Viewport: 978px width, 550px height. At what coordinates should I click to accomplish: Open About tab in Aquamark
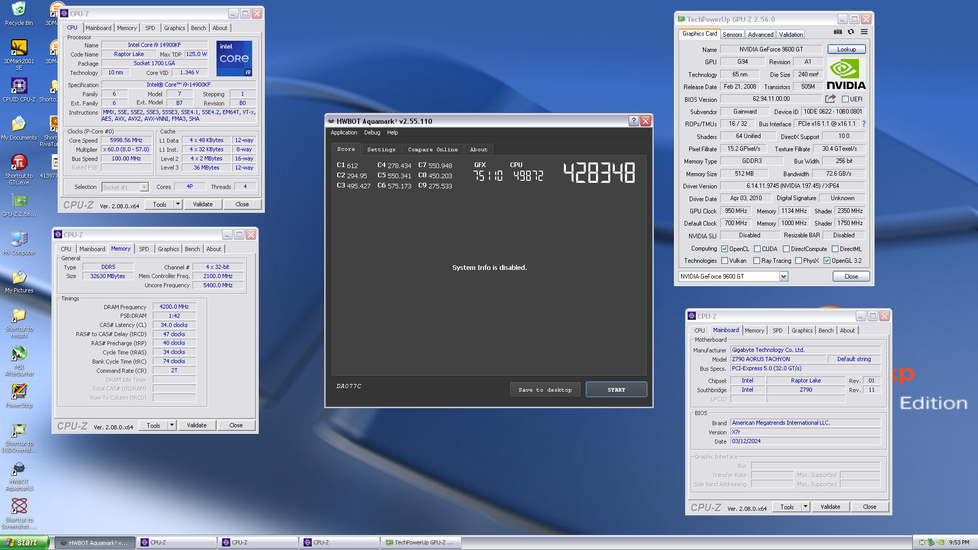point(478,149)
